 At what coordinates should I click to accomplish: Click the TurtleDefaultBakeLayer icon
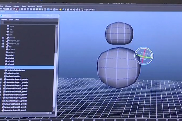pyautogui.click(x=6, y=70)
